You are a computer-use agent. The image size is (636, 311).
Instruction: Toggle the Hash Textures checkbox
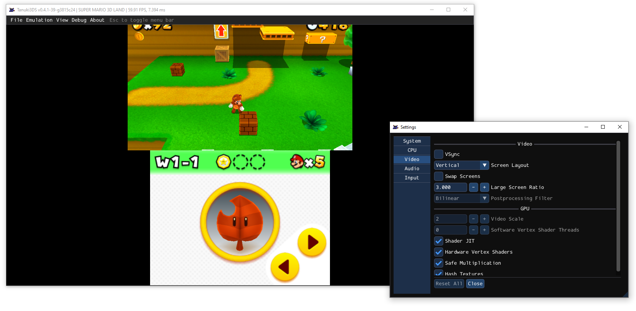click(439, 273)
